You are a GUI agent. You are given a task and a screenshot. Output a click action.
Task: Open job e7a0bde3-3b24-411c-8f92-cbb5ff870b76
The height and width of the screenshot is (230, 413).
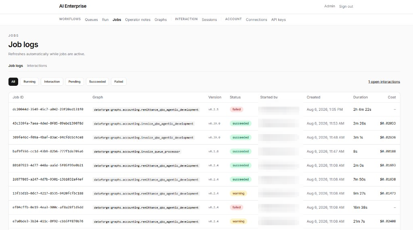tap(48, 221)
